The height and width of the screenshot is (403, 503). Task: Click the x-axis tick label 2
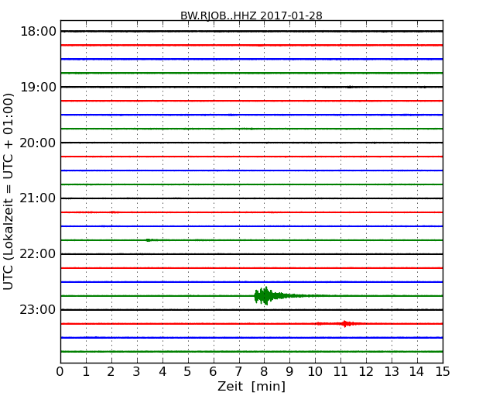[x=111, y=372]
